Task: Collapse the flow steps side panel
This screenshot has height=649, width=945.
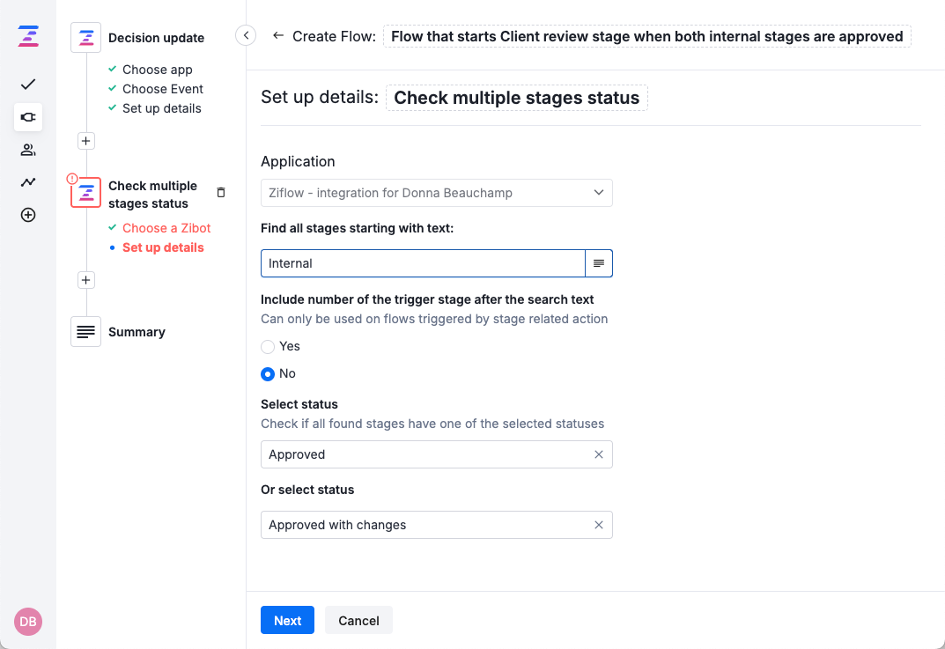Action: pos(246,35)
